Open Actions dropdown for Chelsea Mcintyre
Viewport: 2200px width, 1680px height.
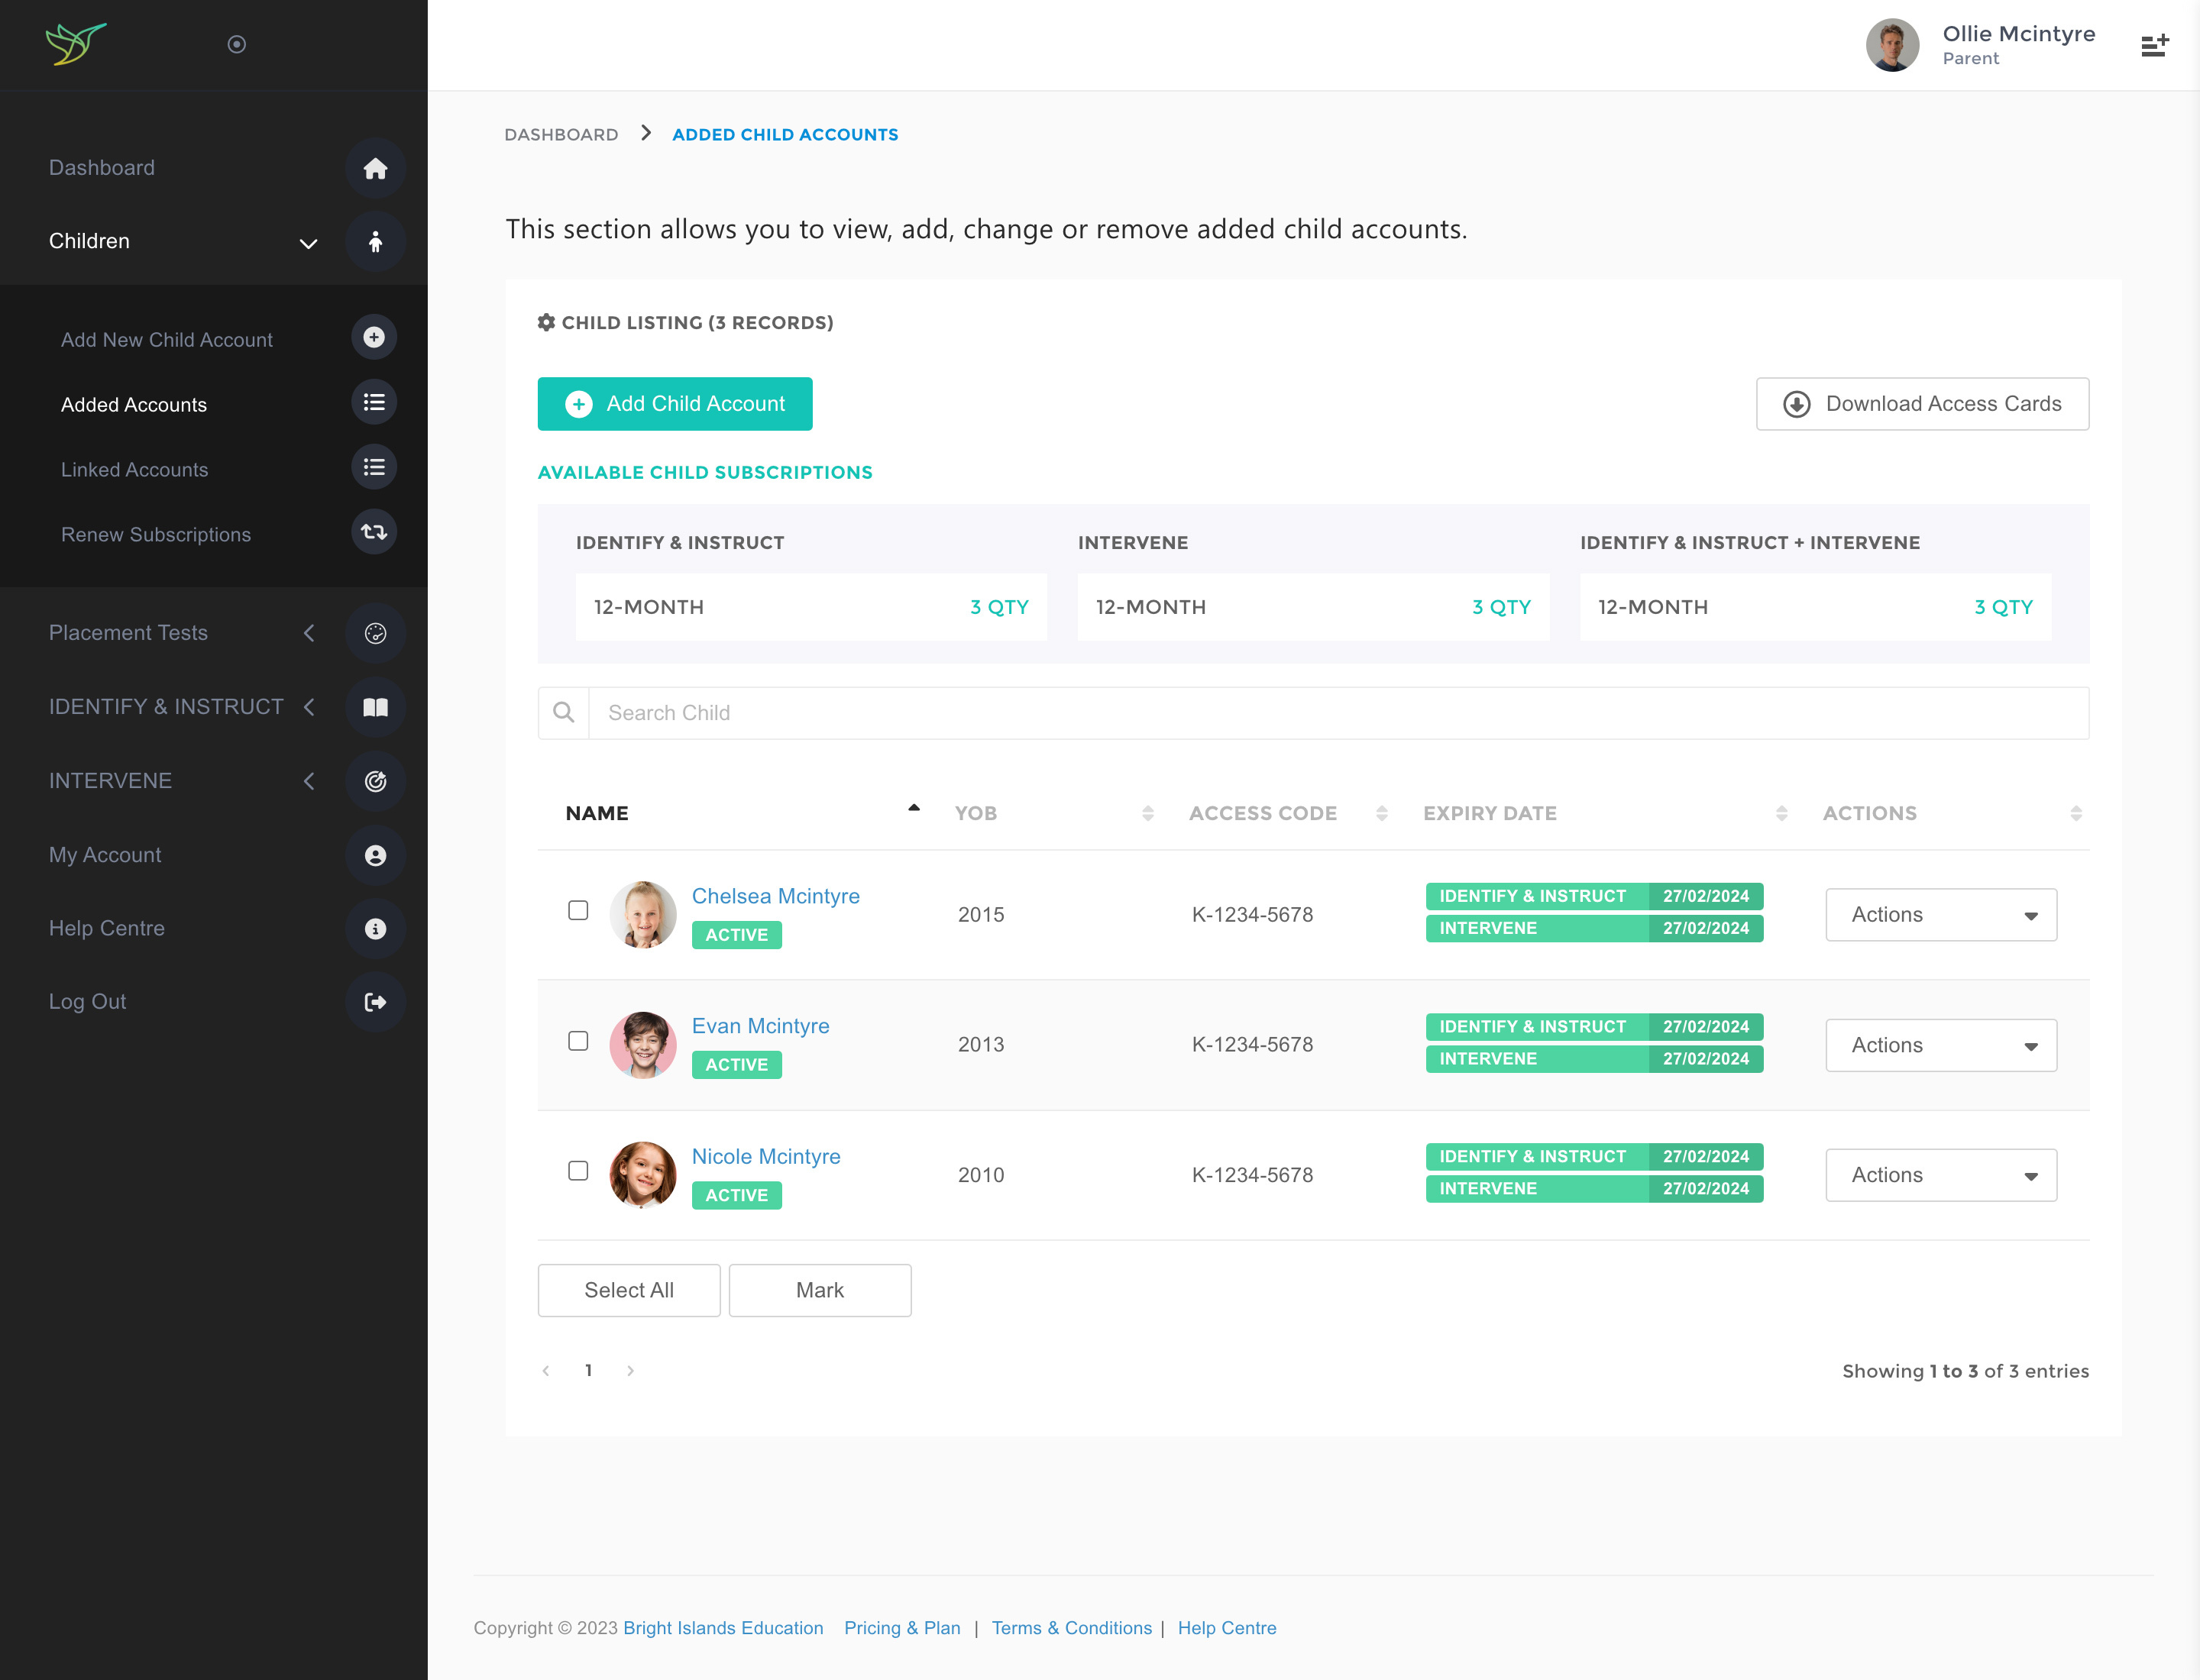tap(1940, 915)
